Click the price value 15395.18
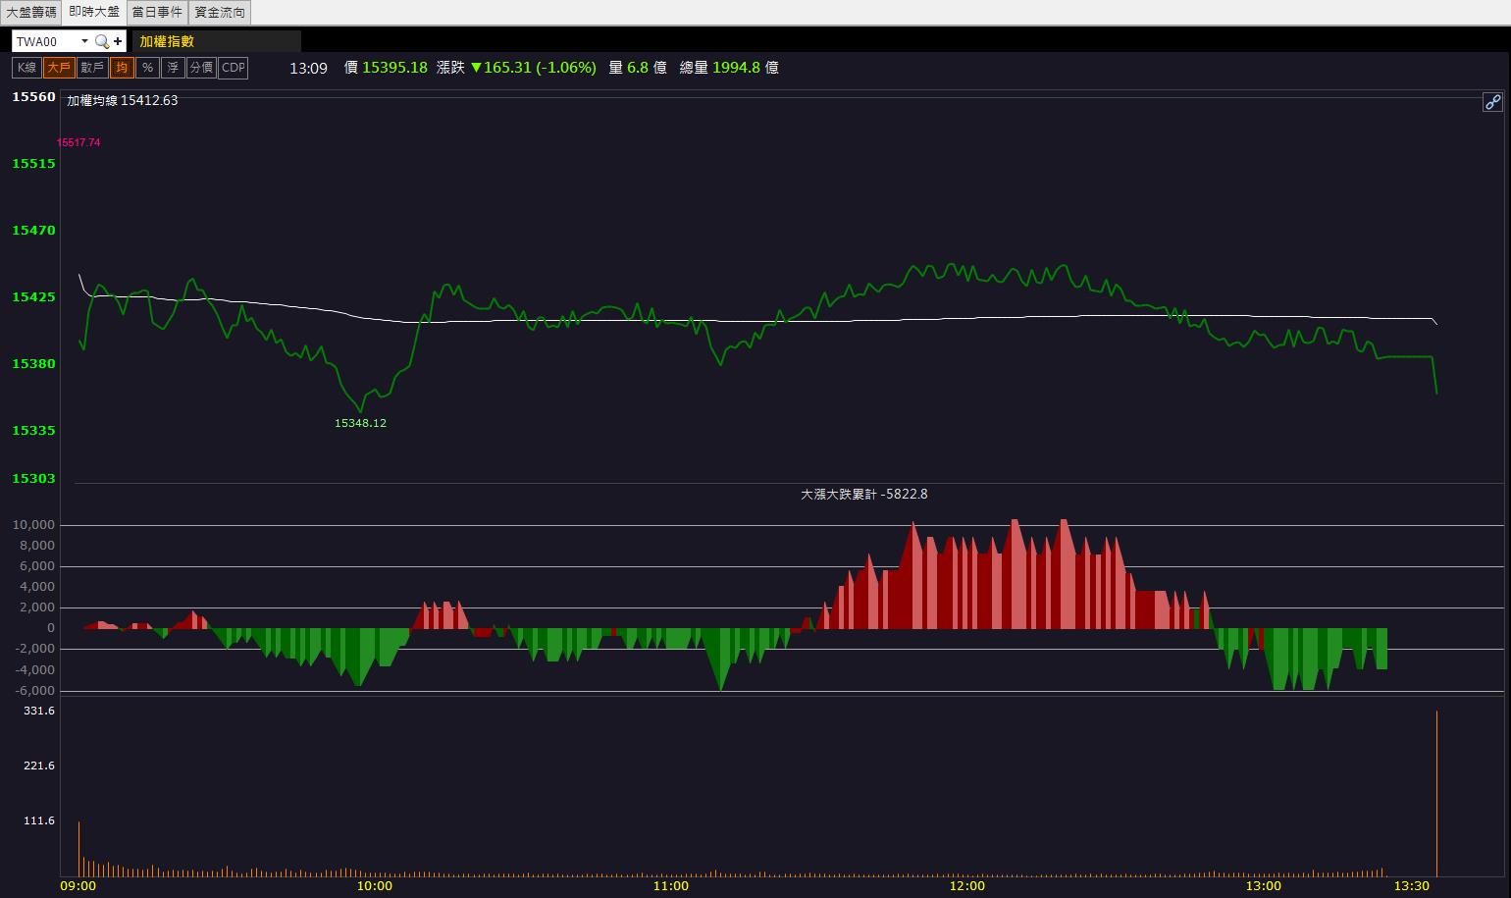The image size is (1511, 898). coord(394,68)
